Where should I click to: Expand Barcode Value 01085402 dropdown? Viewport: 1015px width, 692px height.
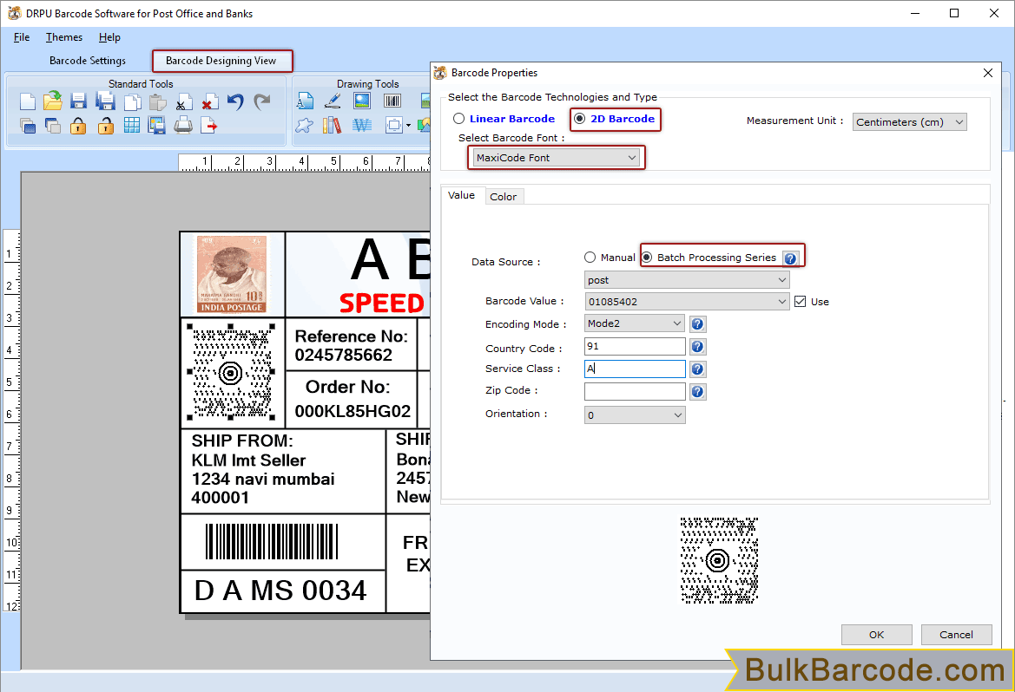[x=687, y=302]
